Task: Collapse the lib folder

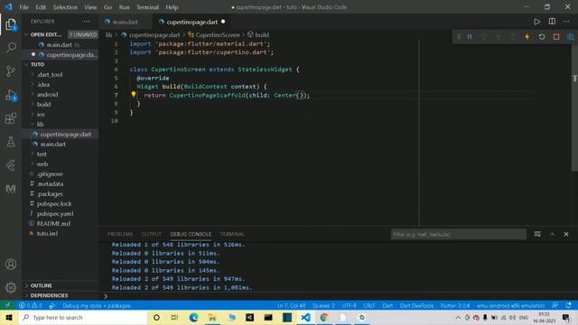Action: click(x=40, y=125)
